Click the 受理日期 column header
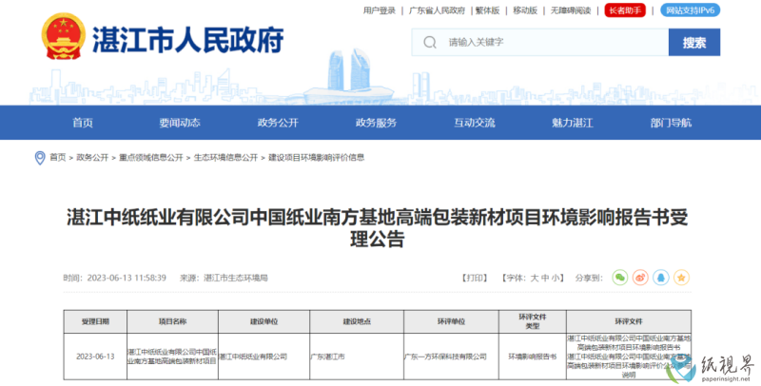The width and height of the screenshot is (761, 386). click(95, 321)
